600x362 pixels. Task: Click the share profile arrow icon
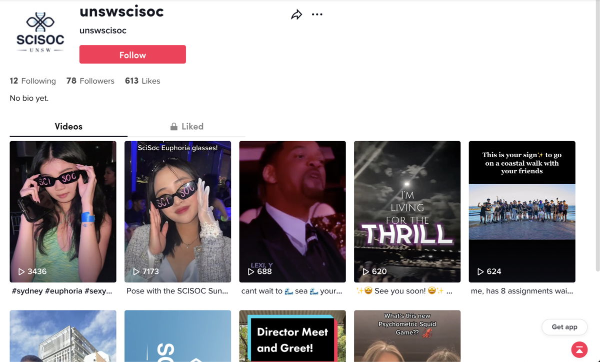pyautogui.click(x=296, y=15)
